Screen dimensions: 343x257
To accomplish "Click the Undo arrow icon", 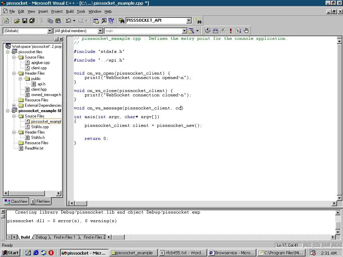I will pos(69,21).
